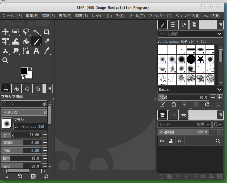This screenshot has height=183, width=227.
Task: Switch to the Channels tab
Action: (173, 115)
